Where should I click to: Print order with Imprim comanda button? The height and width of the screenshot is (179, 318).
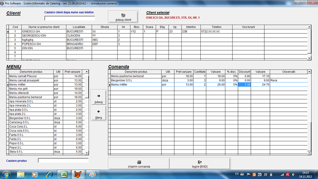(x=139, y=163)
